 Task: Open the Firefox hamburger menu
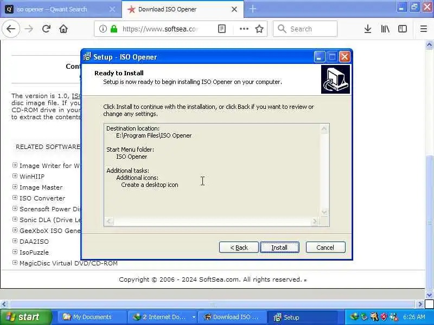pos(424,29)
